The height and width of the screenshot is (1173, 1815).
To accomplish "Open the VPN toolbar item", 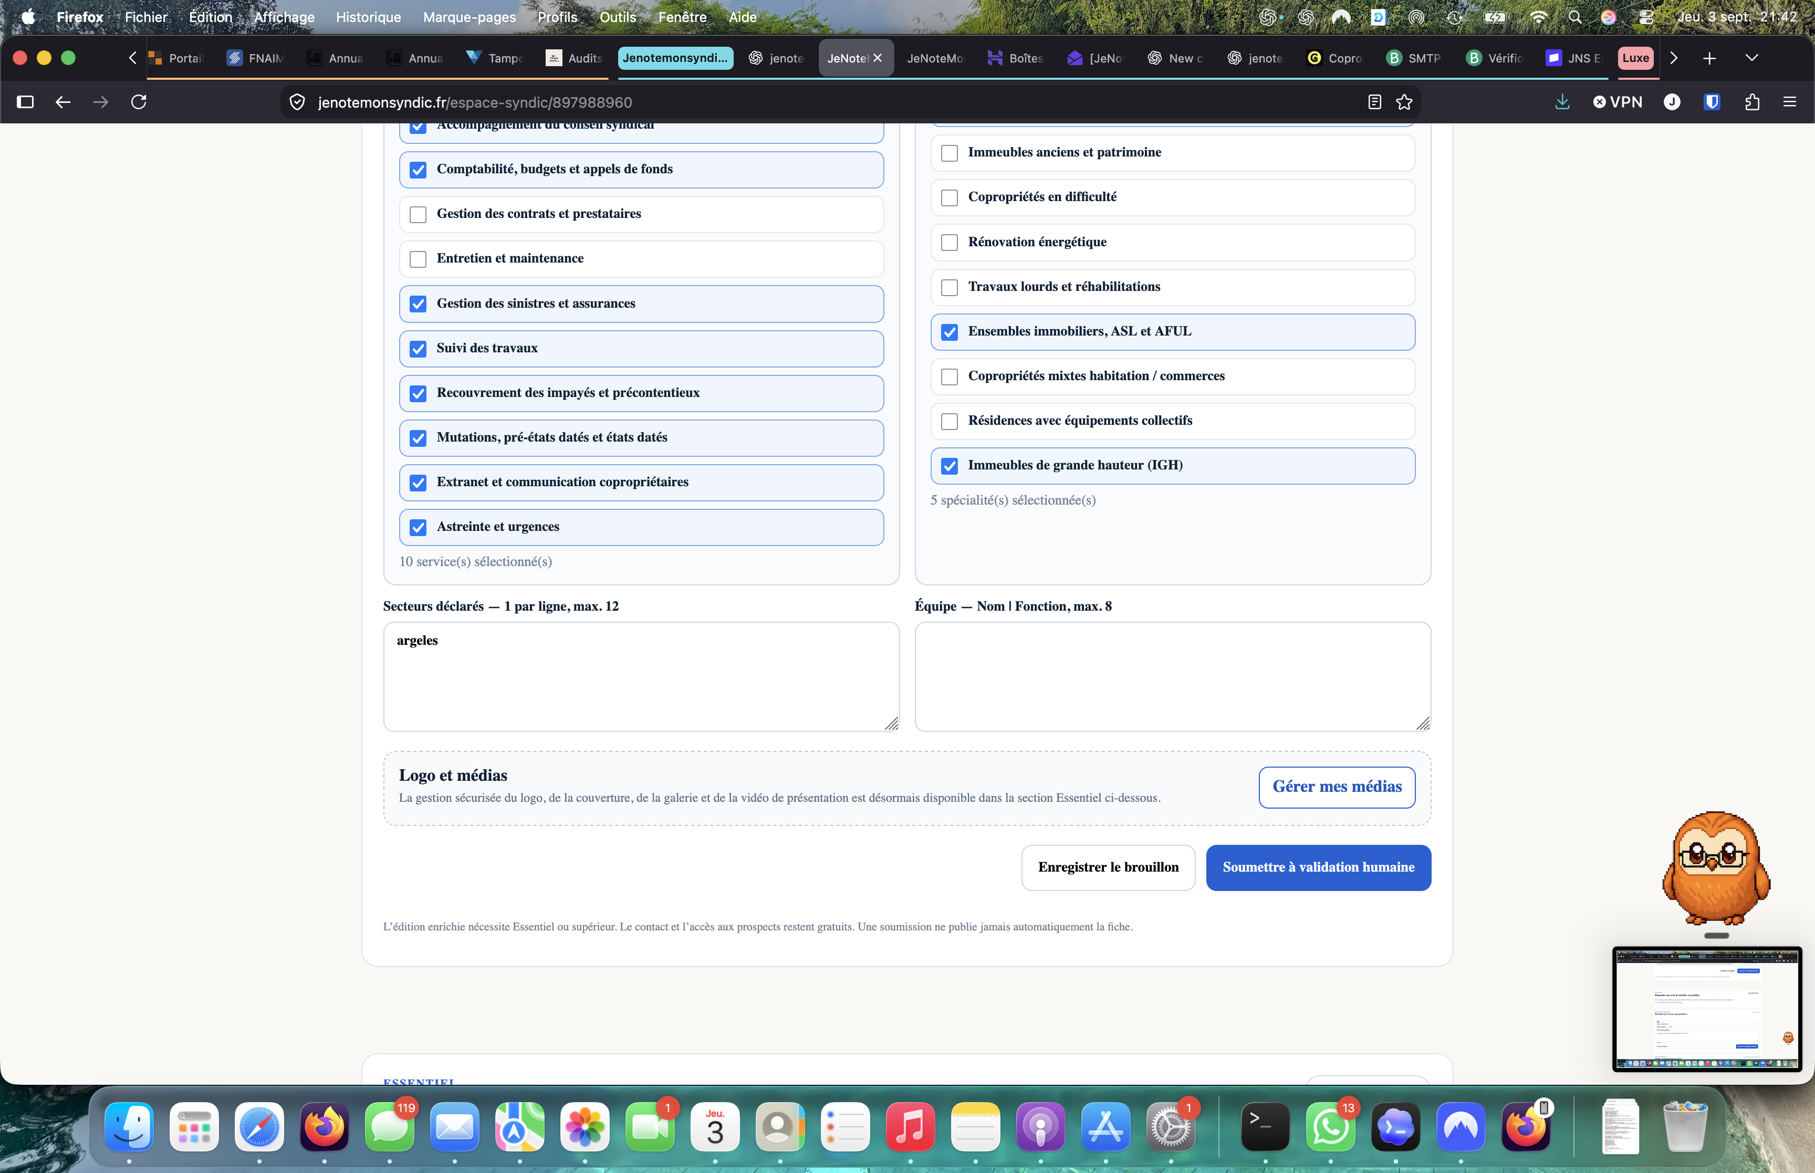I will pyautogui.click(x=1619, y=102).
